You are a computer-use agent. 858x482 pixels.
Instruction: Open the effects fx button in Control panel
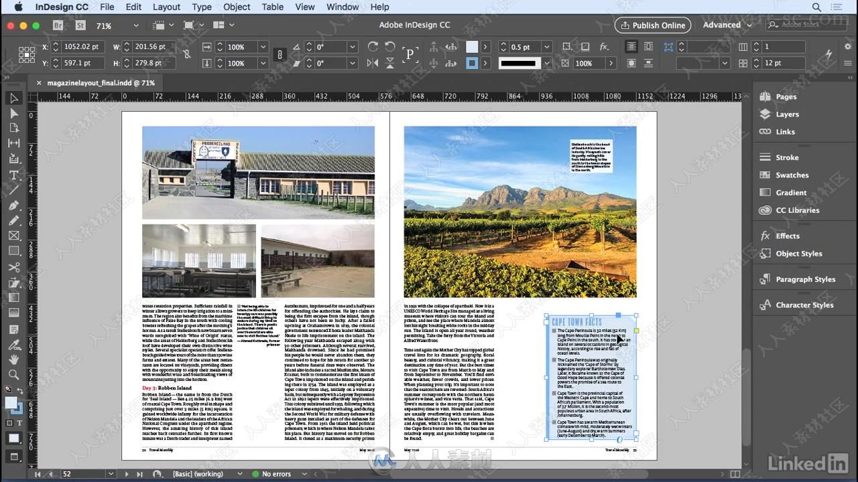click(x=604, y=47)
